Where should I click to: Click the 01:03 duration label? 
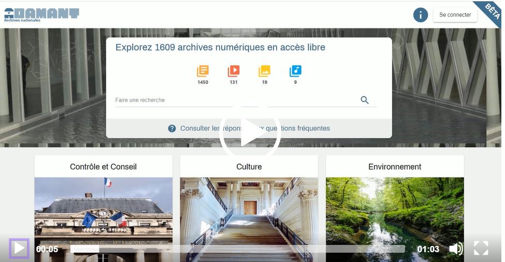click(428, 249)
